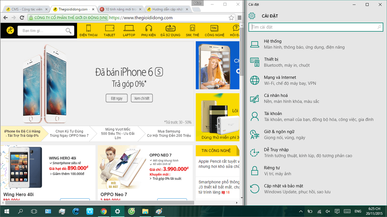Image resolution: width=387 pixels, height=217 pixels.
Task: Click the muted volume tray icon
Action: click(x=328, y=211)
